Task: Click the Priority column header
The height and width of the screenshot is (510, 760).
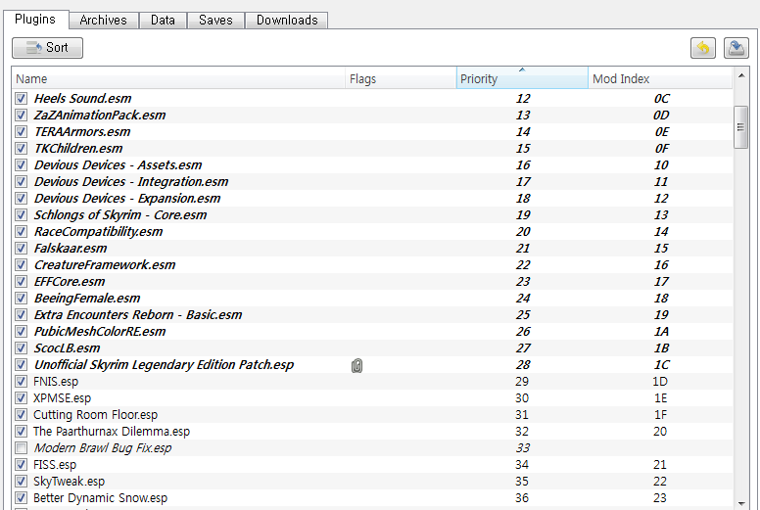Action: tap(522, 78)
